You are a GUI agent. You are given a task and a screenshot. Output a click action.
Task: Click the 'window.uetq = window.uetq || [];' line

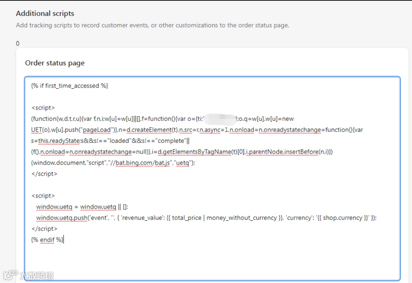[82, 207]
